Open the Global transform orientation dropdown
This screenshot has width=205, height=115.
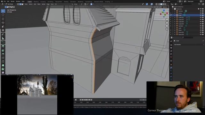point(76,4)
